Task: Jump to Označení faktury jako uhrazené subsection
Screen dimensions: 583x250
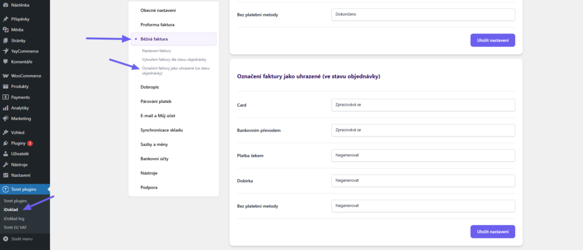Action: (x=175, y=71)
